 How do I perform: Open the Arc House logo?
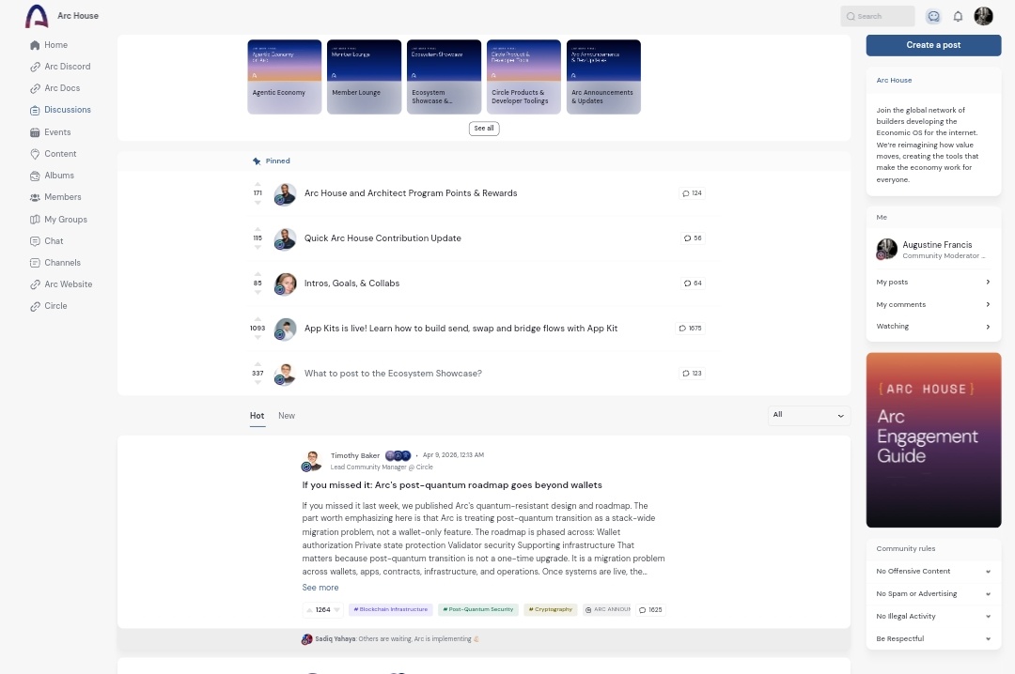coord(37,16)
